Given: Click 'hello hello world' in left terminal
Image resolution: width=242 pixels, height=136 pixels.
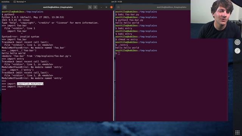Looking at the screenshot, I should (x=14, y=53).
